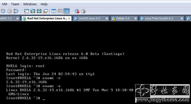
Task: Enter Full Screen mode icon
Action: [39, 11]
